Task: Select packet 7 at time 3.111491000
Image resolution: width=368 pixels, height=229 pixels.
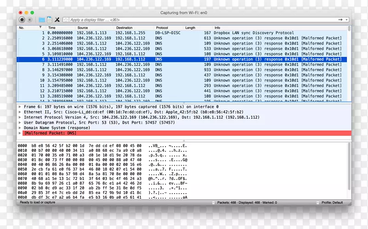Action: click(182, 64)
